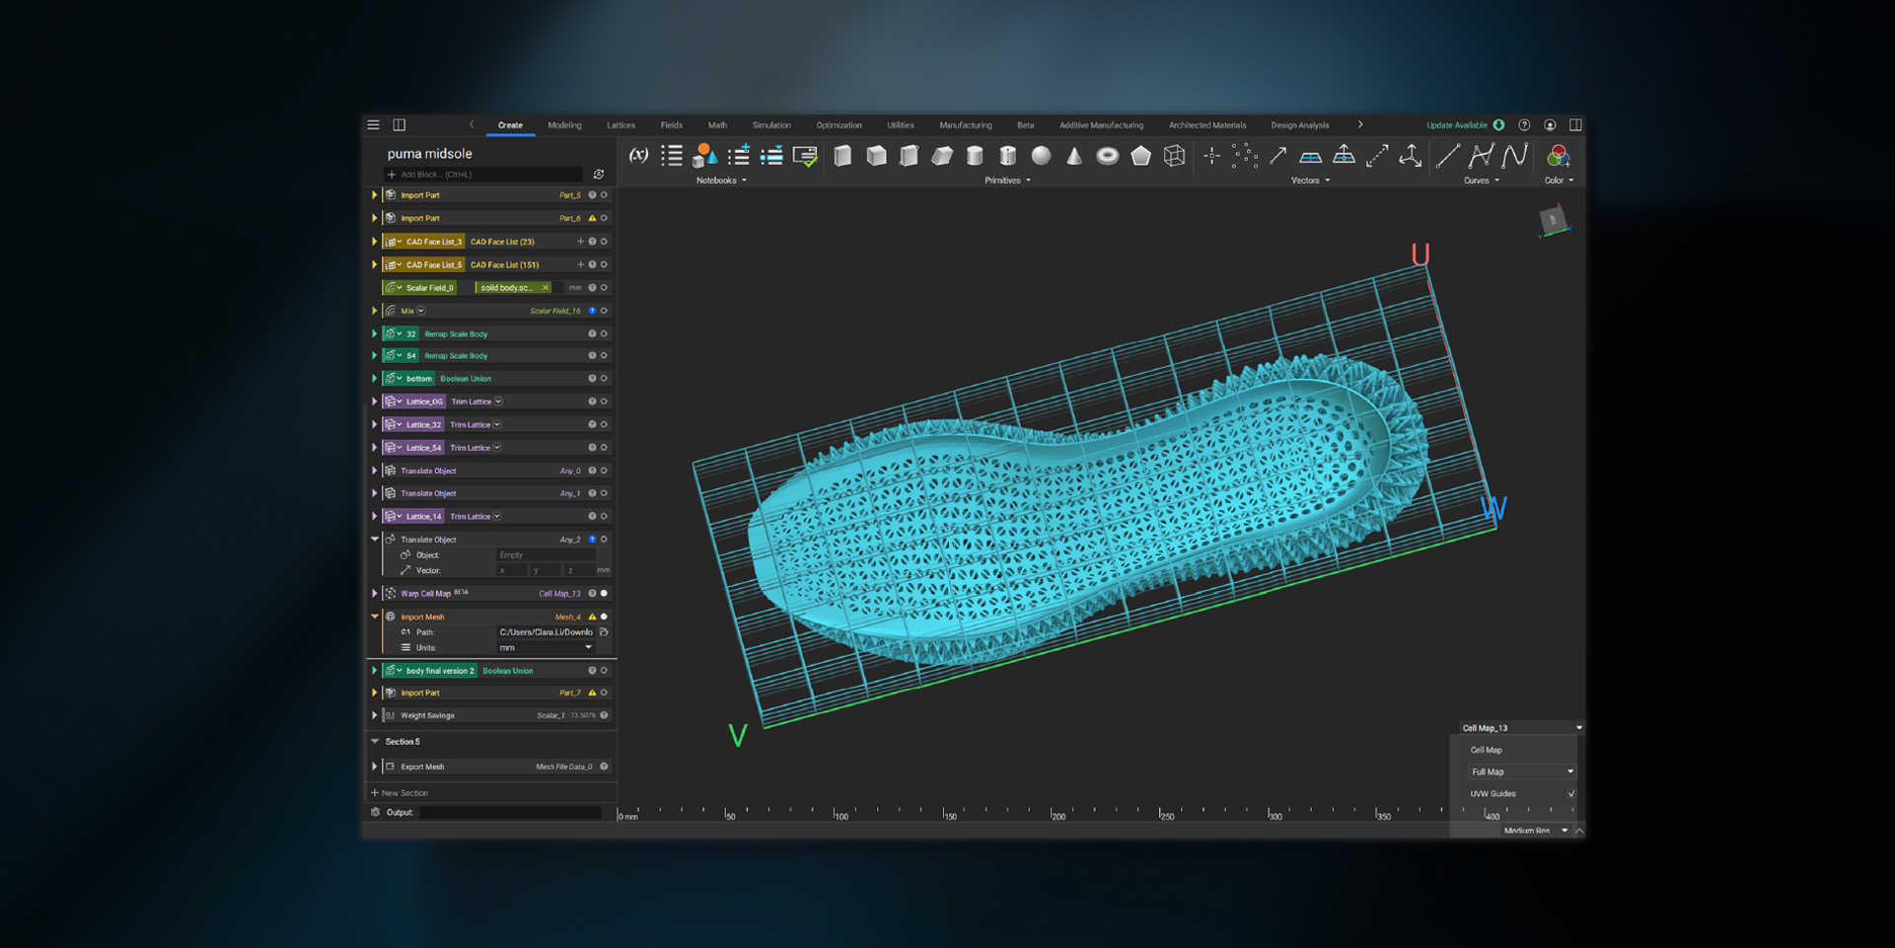The image size is (1895, 948).
Task: Click the view orientation cube
Action: pos(1553,221)
